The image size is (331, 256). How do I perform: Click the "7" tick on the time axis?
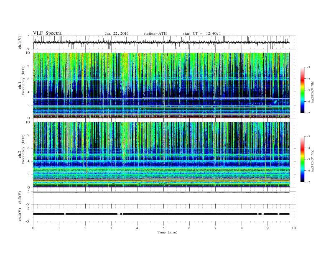point(216,228)
